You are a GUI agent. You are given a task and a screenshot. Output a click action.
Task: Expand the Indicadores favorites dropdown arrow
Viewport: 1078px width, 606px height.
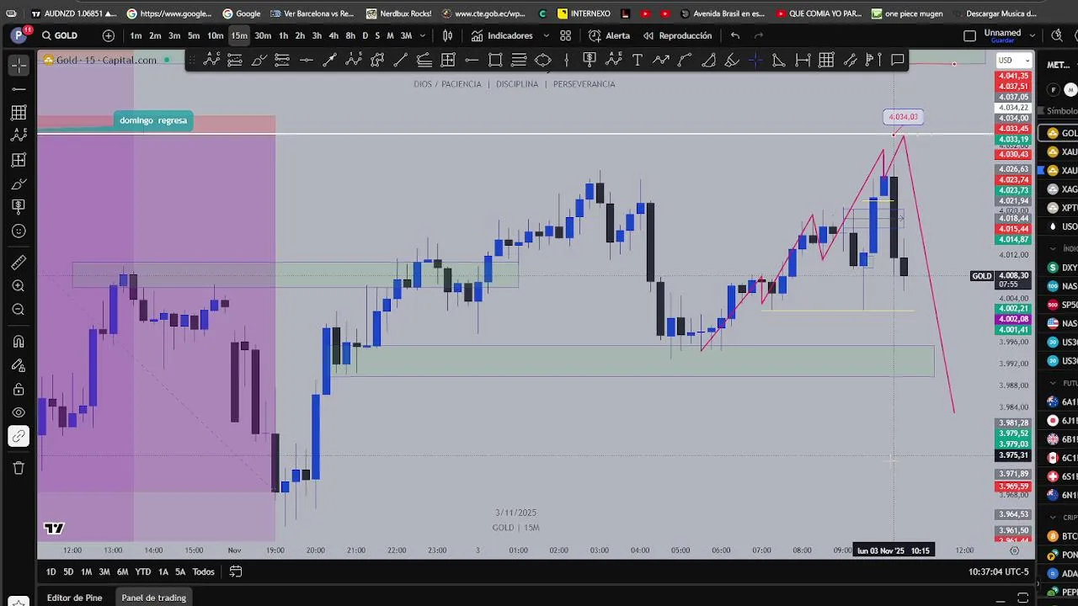coord(546,35)
